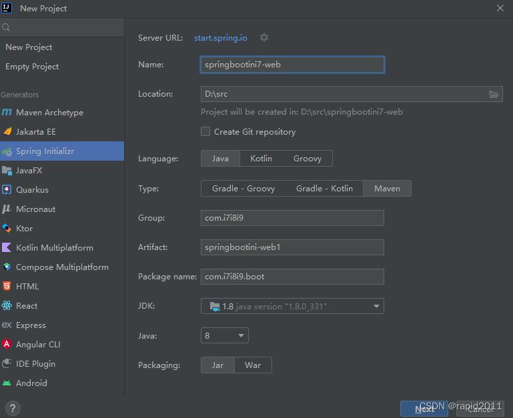Click the Jakarta EE icon
Image resolution: width=513 pixels, height=418 pixels.
[7, 131]
